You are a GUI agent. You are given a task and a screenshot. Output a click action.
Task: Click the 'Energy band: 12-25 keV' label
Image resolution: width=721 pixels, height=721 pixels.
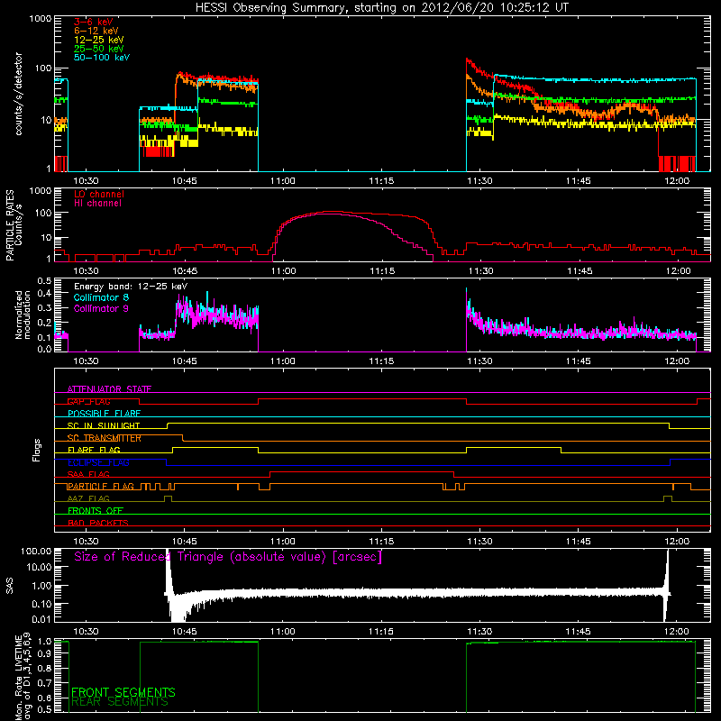[131, 287]
